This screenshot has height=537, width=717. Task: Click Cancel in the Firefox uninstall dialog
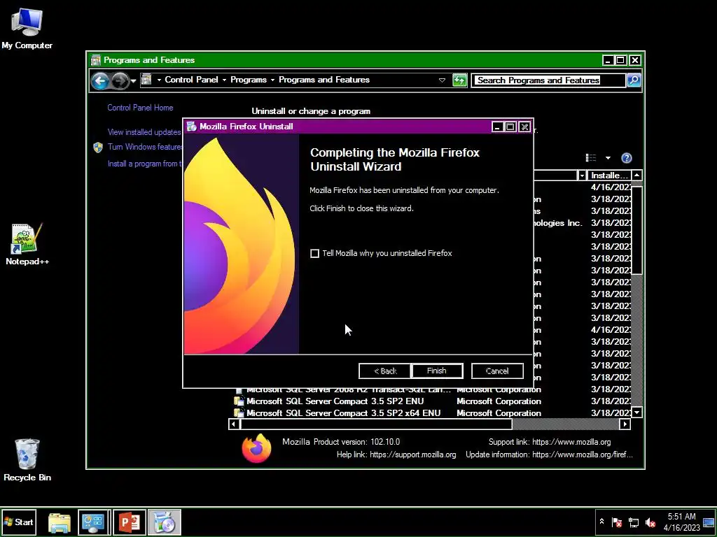497,371
